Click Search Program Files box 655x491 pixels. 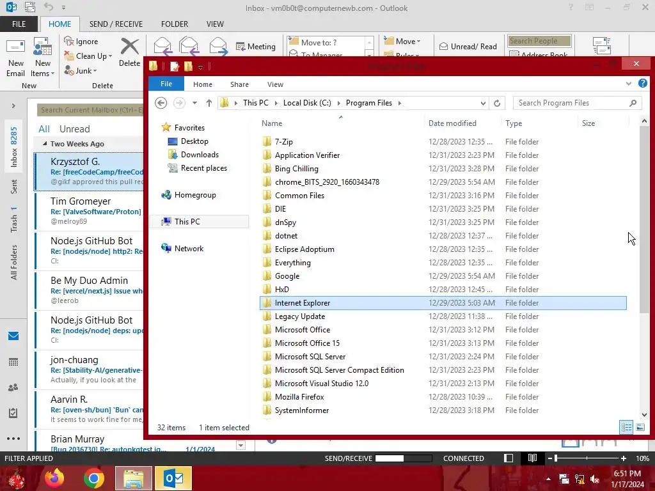coord(578,103)
